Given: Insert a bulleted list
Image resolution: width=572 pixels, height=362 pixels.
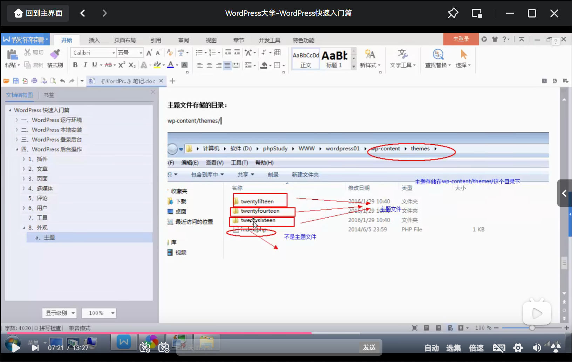Looking at the screenshot, I should pyautogui.click(x=199, y=52).
